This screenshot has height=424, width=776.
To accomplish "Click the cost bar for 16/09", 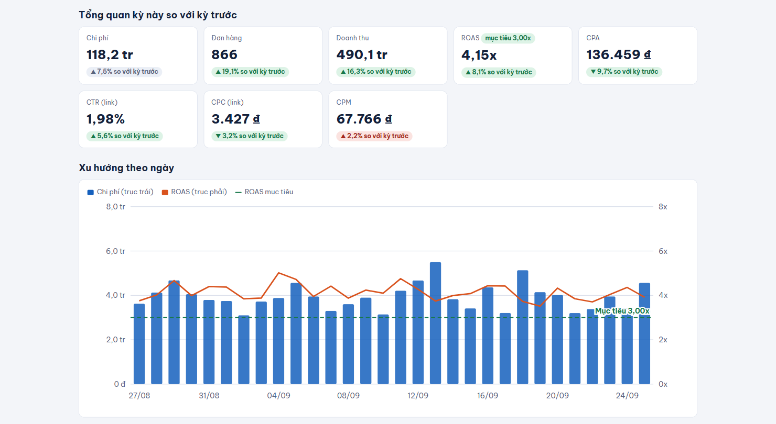I will pyautogui.click(x=488, y=336).
